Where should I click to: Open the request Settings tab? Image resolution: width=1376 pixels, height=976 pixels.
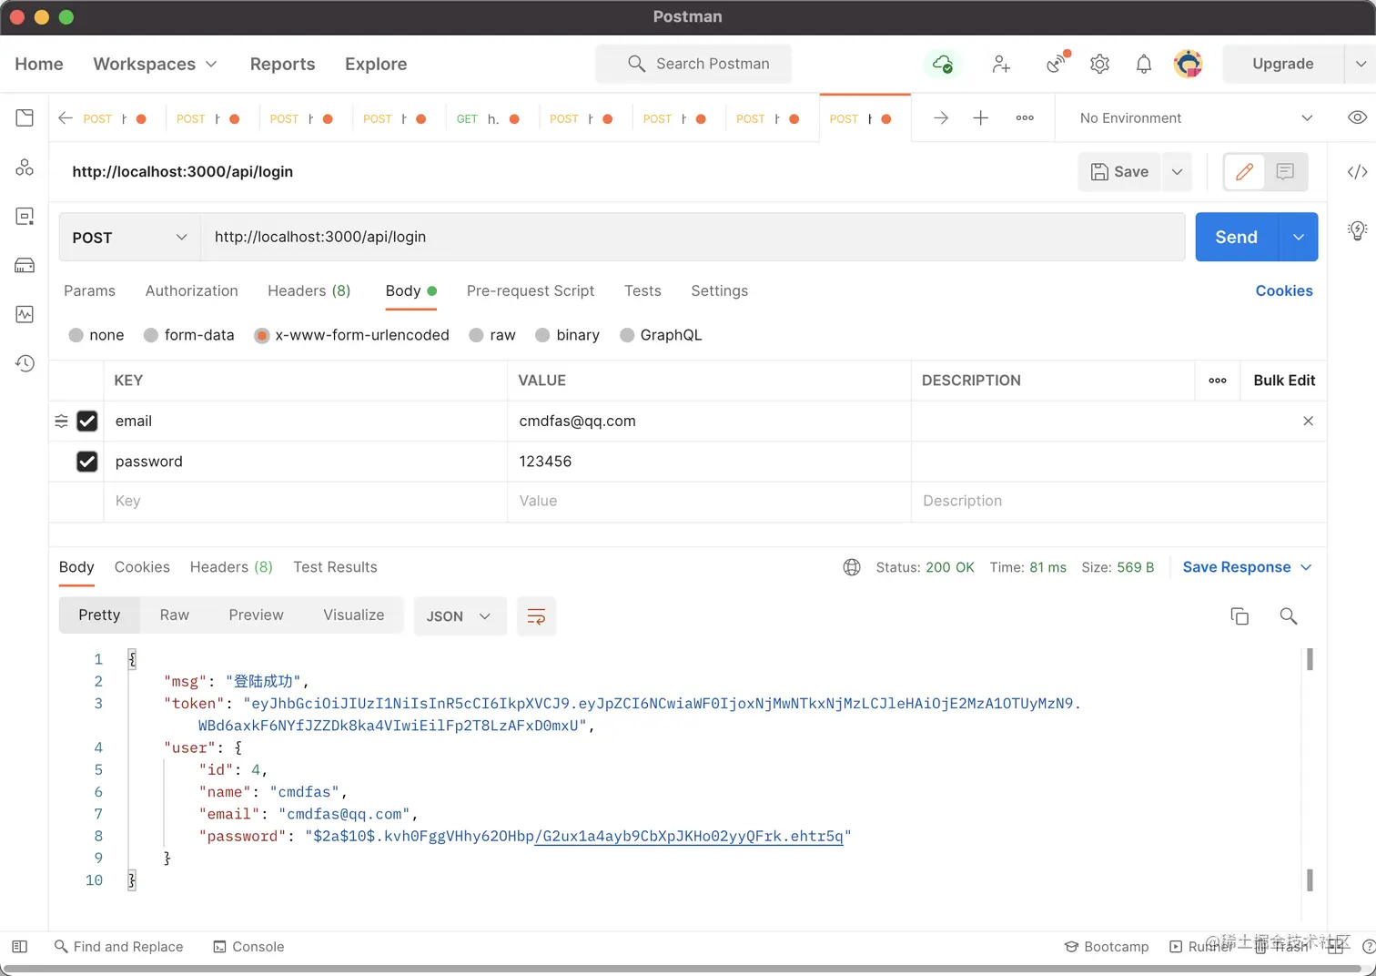[720, 290]
